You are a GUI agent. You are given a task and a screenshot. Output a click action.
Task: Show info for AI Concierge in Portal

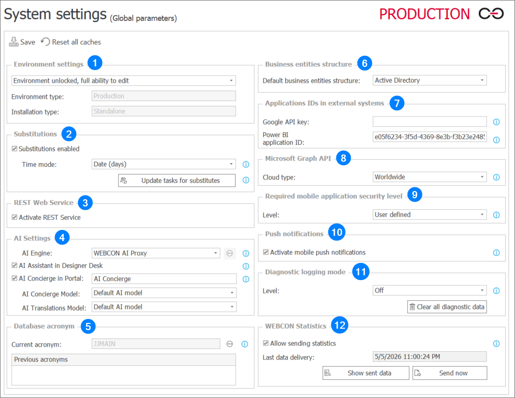[246, 279]
